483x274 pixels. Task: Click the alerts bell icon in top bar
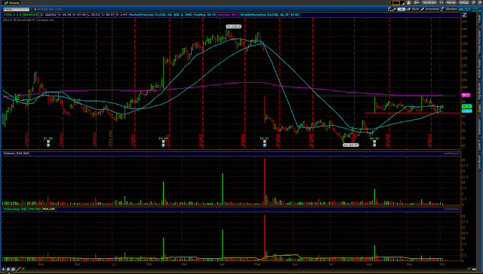pyautogui.click(x=408, y=2)
